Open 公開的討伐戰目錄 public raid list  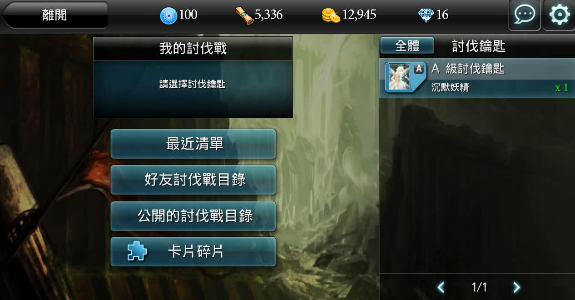pos(193,216)
